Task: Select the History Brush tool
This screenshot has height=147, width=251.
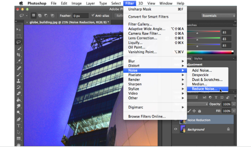Action: (x=19, y=87)
